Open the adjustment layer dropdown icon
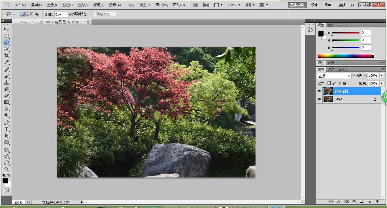This screenshot has height=208, width=387. coord(354,201)
